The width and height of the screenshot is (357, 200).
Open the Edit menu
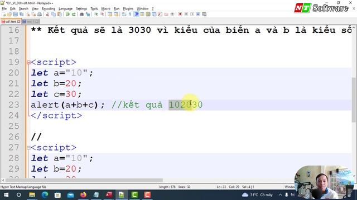tap(13, 9)
